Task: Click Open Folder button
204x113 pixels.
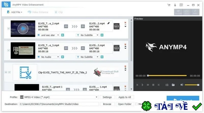Action: click(x=125, y=104)
